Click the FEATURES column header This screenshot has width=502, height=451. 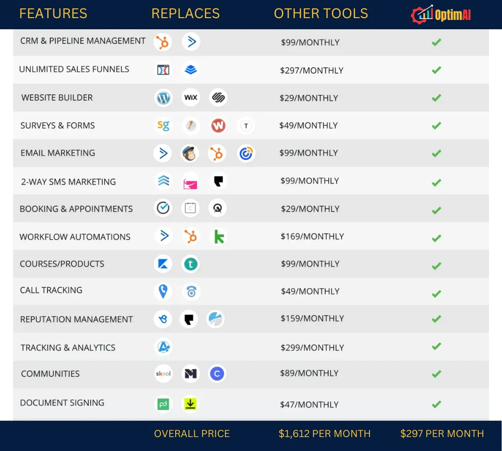[x=53, y=13]
